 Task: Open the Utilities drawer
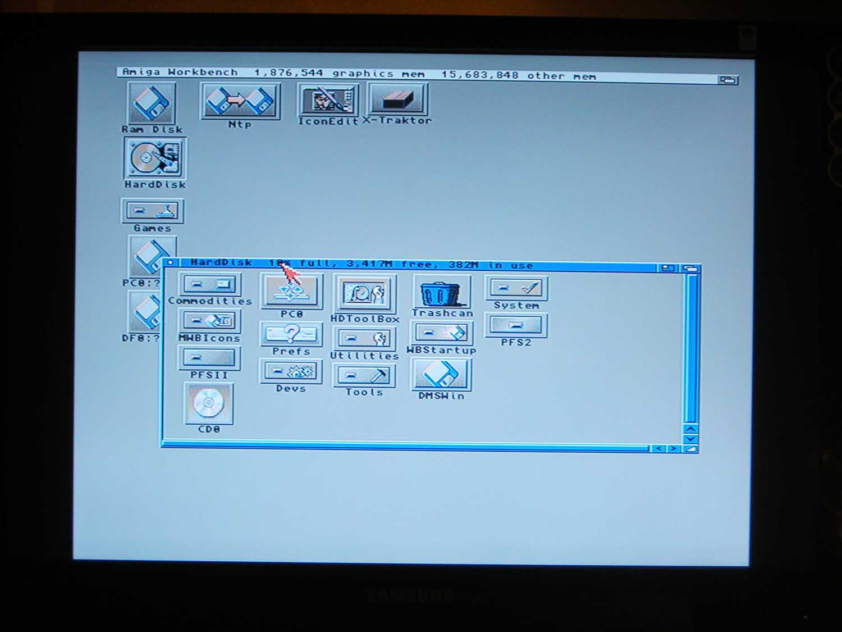point(364,339)
